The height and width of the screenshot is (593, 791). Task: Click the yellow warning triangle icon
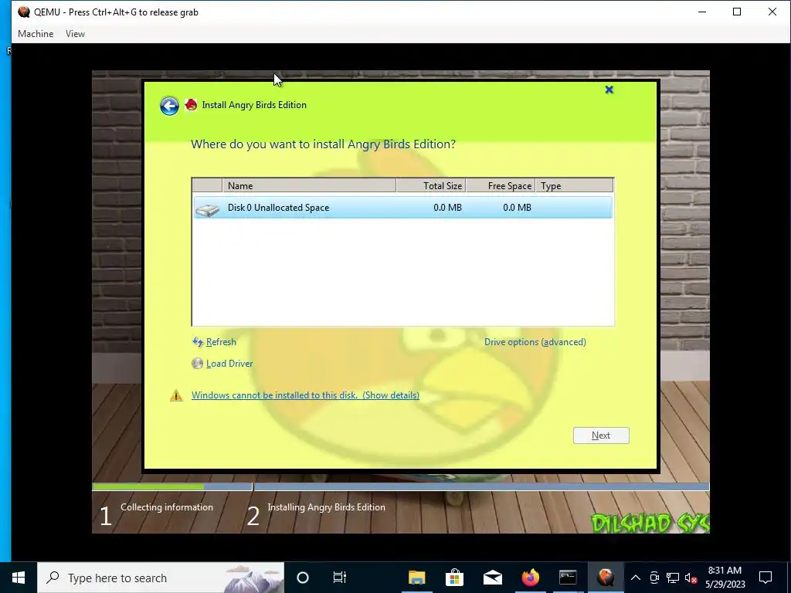(x=176, y=395)
